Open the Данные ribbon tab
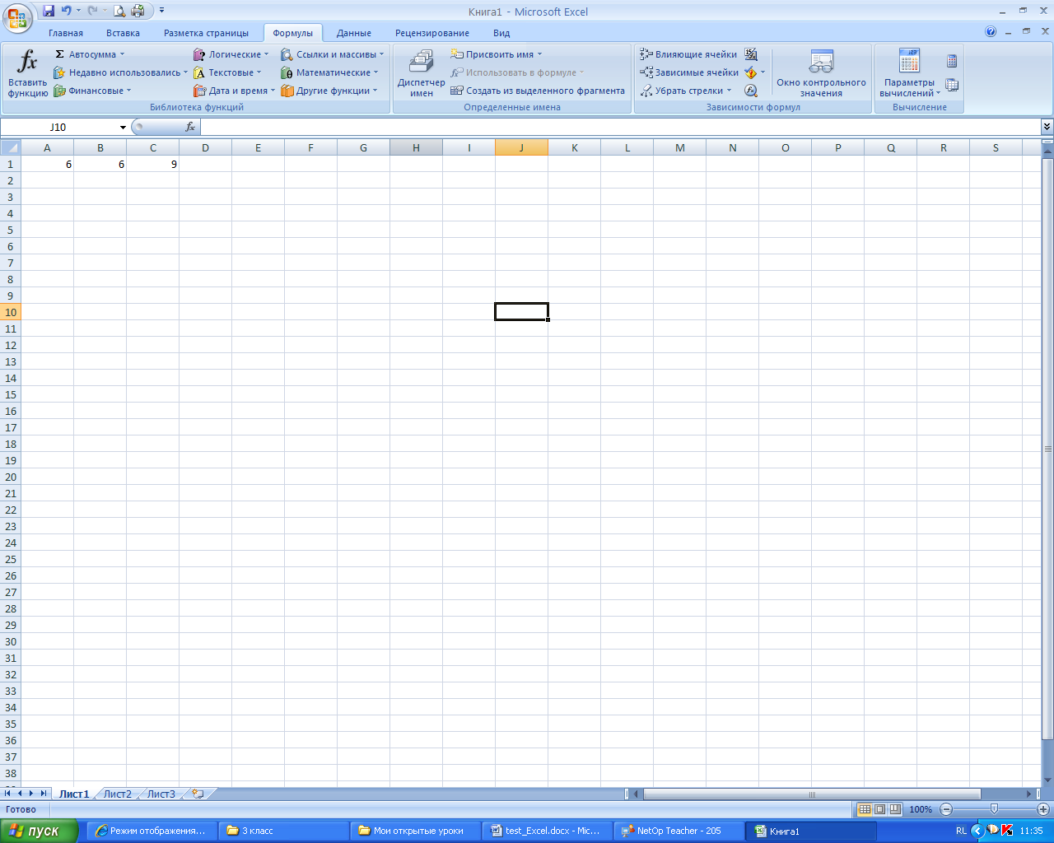1054x843 pixels. (354, 33)
